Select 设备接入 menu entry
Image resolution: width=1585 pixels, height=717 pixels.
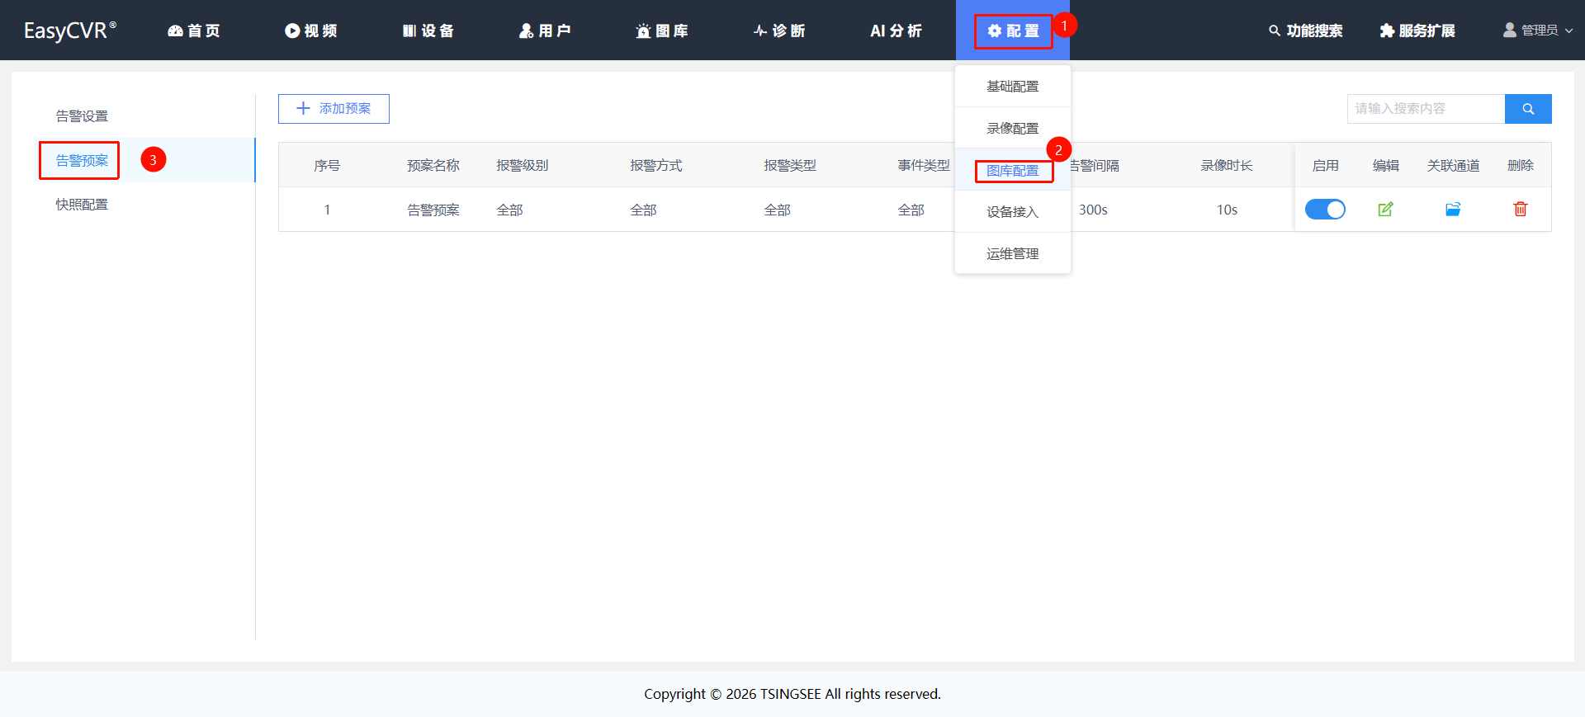[1013, 212]
